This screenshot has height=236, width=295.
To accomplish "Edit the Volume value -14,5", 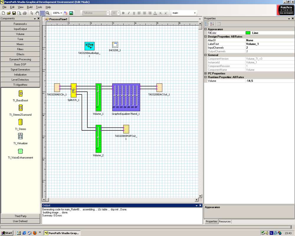I will coord(270,81).
